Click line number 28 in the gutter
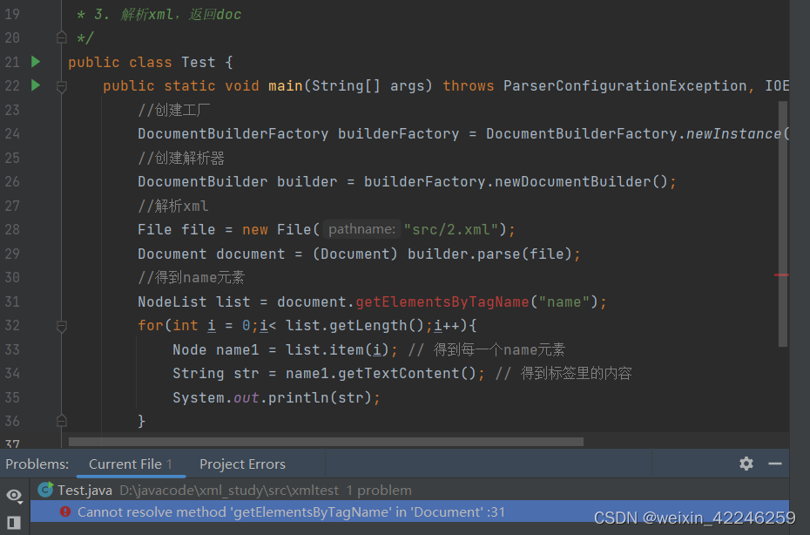810x535 pixels. click(12, 229)
